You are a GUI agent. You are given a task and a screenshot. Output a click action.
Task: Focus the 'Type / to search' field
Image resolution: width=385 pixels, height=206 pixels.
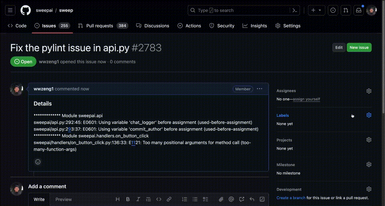coord(243,10)
